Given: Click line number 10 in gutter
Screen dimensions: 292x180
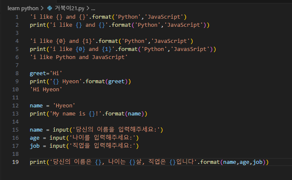Looking at the screenshot, I should (15, 90).
